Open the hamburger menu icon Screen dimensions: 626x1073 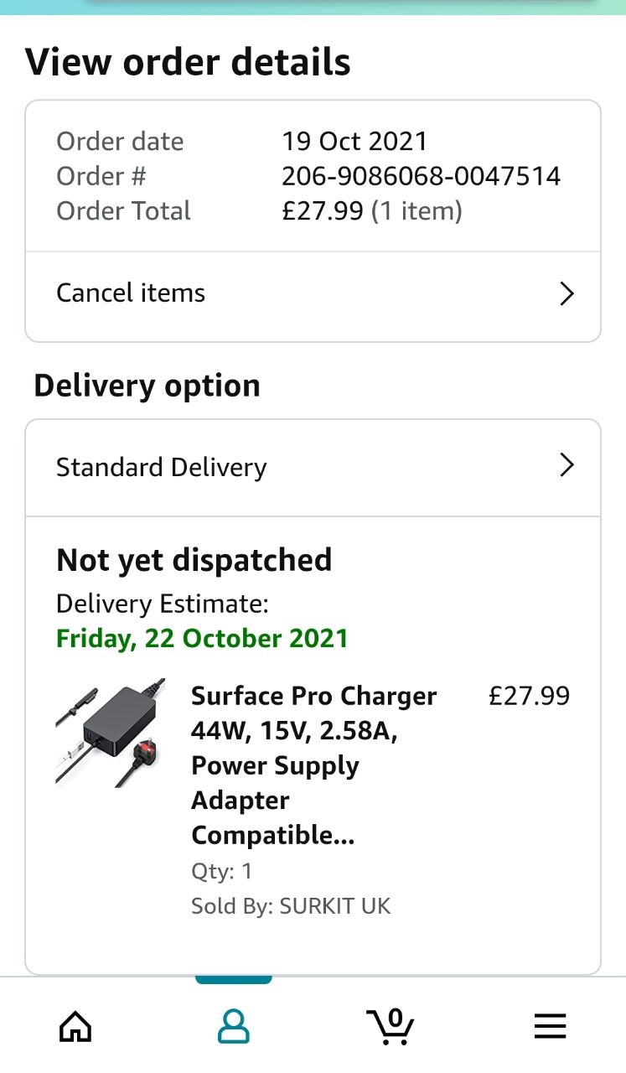[x=550, y=1026]
